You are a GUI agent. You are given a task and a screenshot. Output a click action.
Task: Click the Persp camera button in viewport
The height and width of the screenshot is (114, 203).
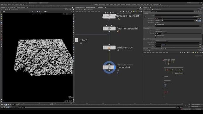(x=65, y=14)
